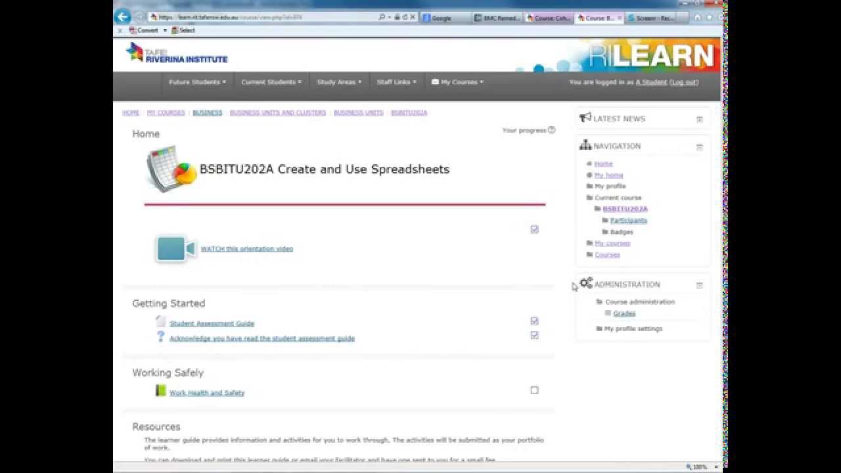
Task: Click the Log out link
Action: [684, 82]
